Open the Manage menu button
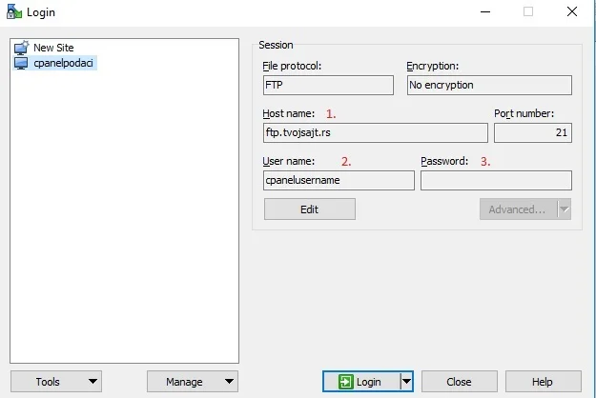This screenshot has width=596, height=398. (193, 381)
